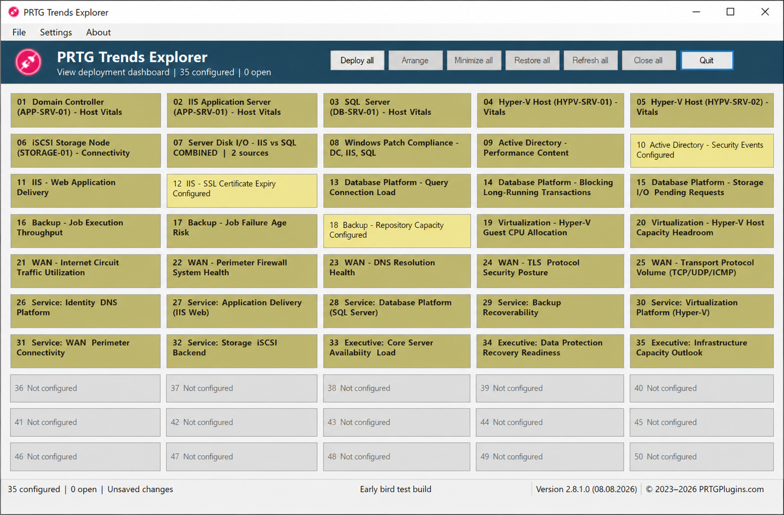Open tile 02 IIS Application Server
The height and width of the screenshot is (515, 784).
(242, 110)
